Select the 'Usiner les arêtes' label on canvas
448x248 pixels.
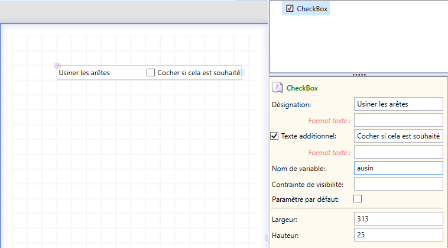coord(85,73)
